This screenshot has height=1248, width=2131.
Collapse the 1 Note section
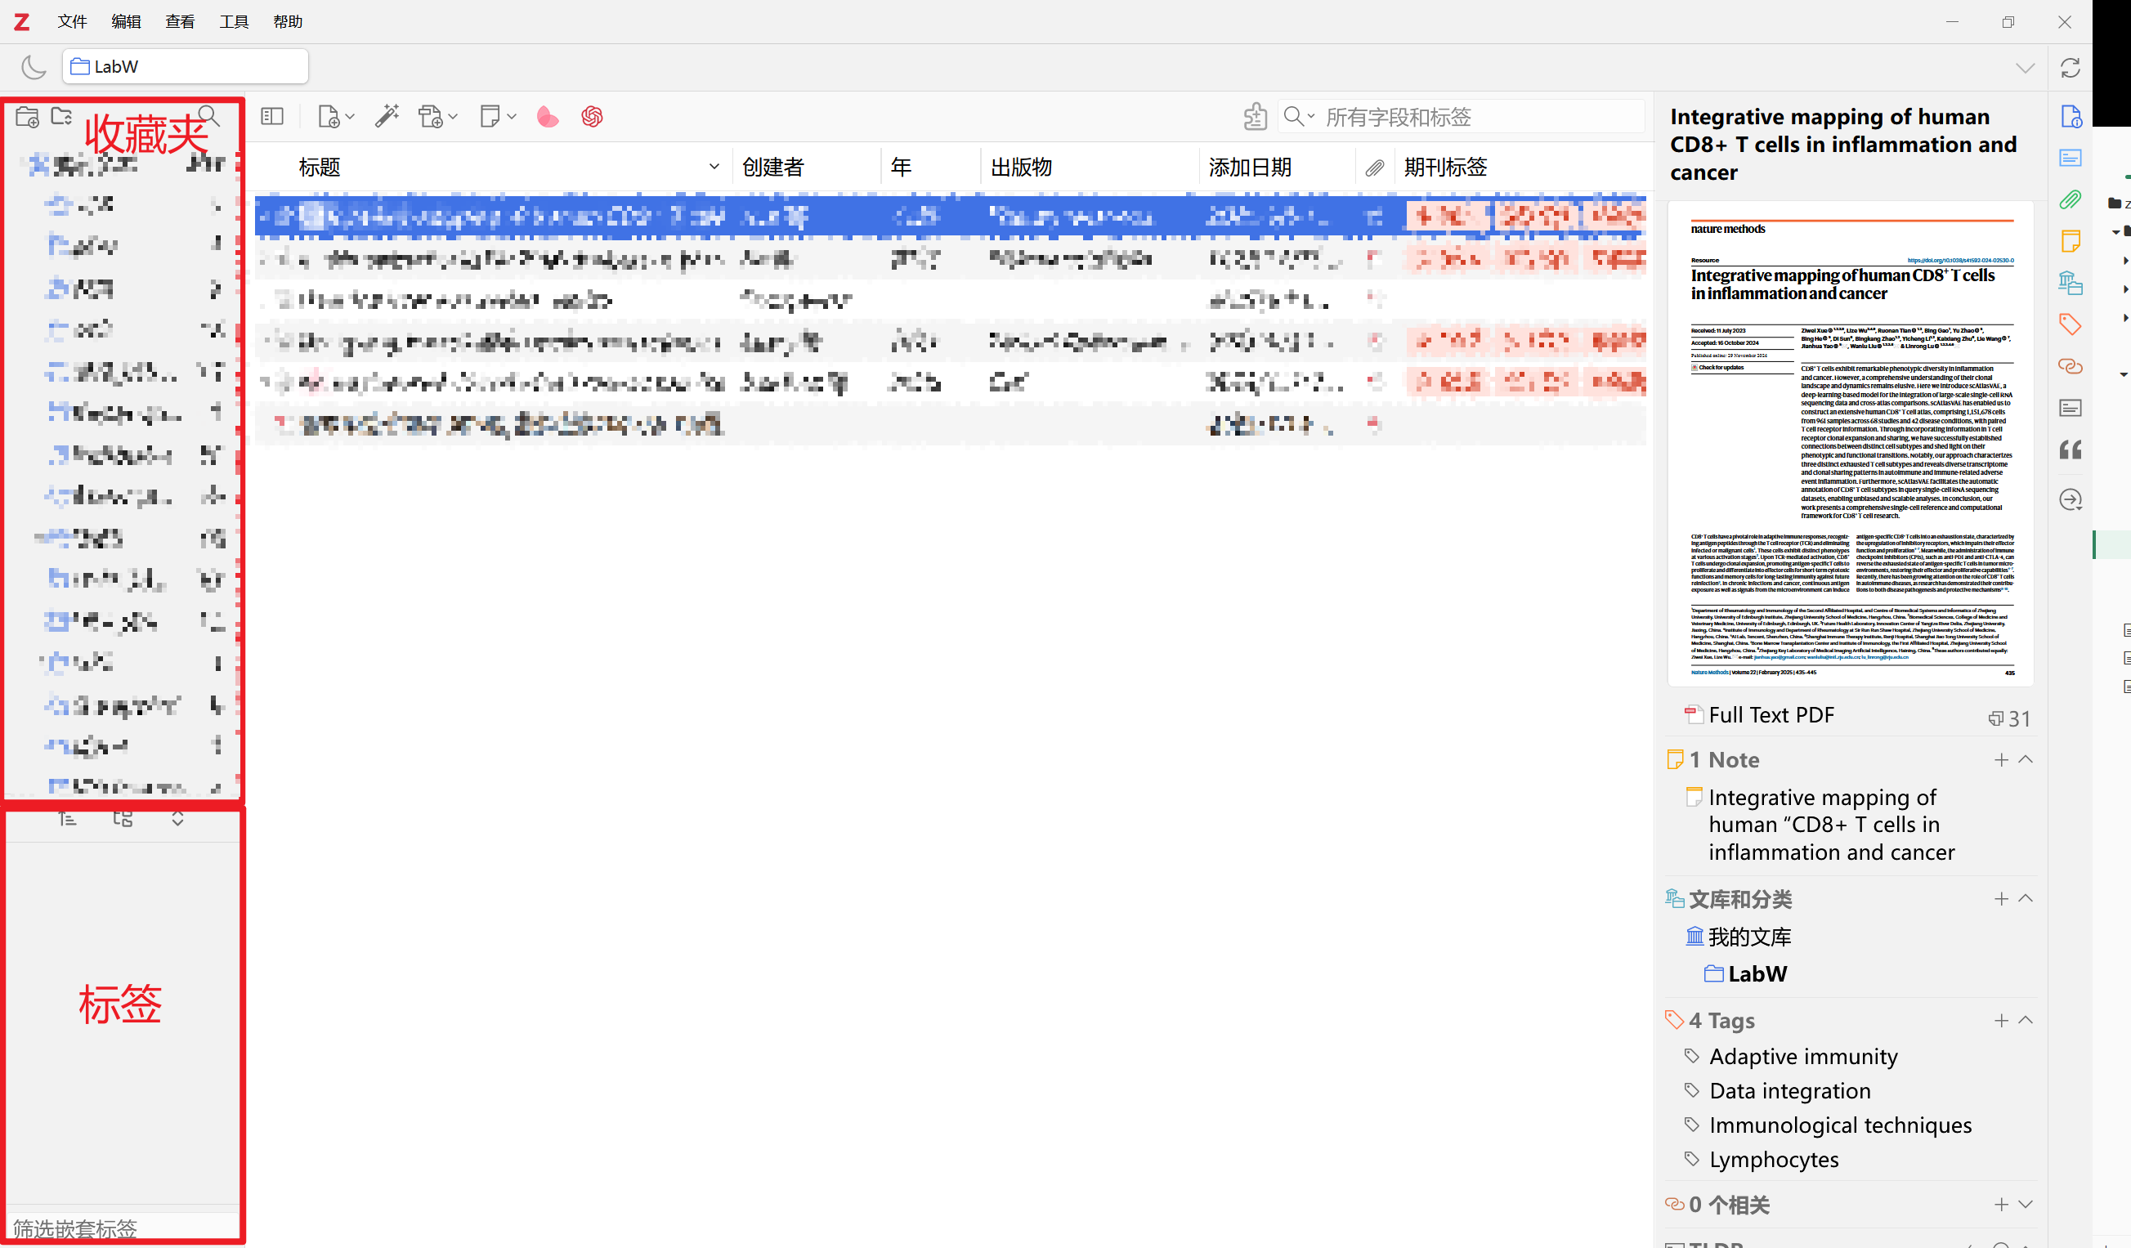point(2026,759)
